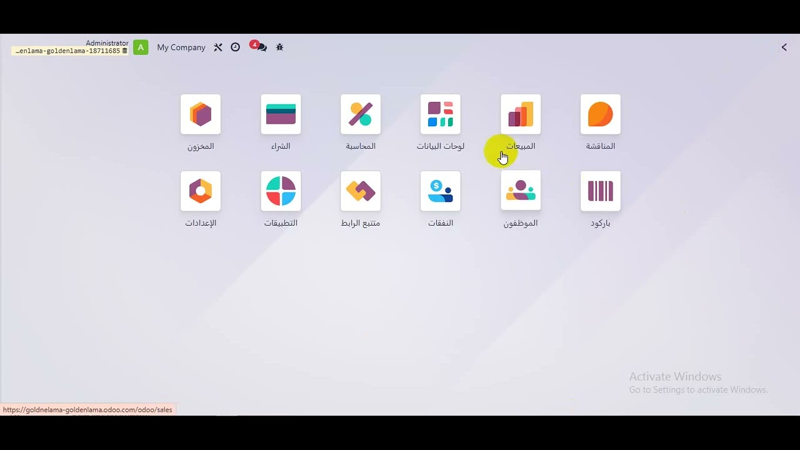Open the Dashboards (لوحات البيانات) app icon

[441, 114]
